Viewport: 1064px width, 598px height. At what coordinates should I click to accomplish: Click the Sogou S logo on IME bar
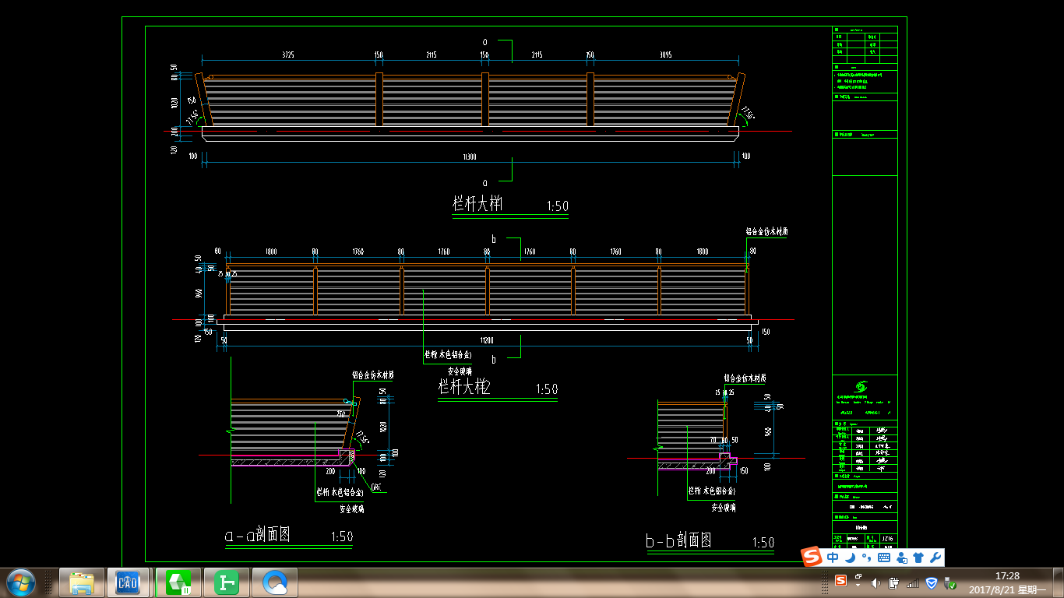tap(812, 557)
